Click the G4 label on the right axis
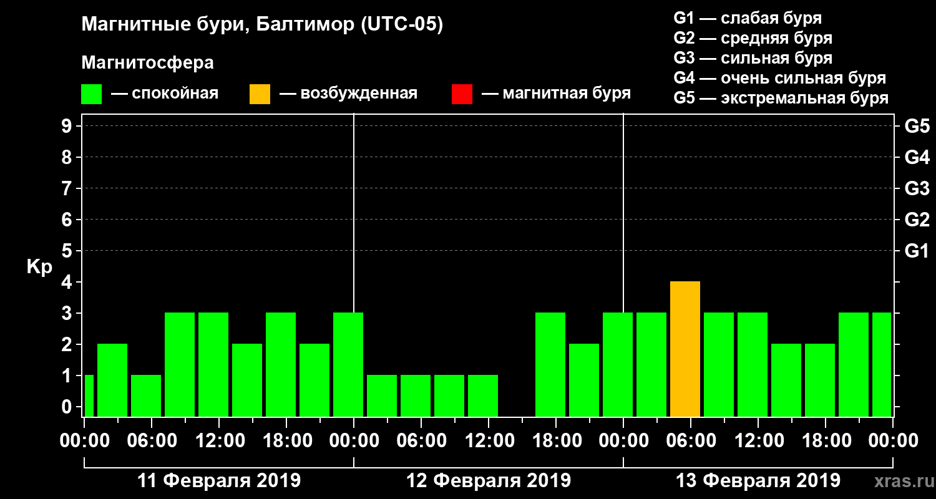936x499 pixels. click(x=917, y=157)
